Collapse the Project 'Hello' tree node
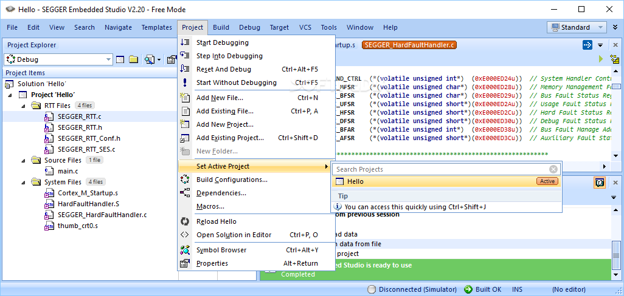Image resolution: width=624 pixels, height=296 pixels. [x=10, y=95]
